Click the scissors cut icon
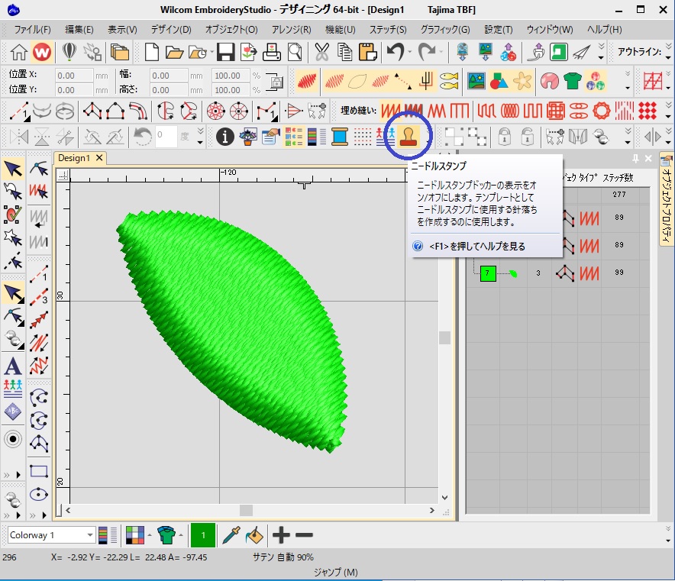The image size is (675, 581). point(321,53)
